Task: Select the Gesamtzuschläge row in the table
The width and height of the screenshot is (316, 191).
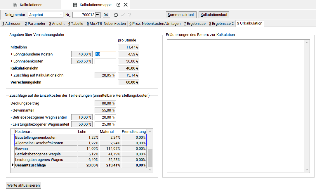Action: tap(46, 165)
